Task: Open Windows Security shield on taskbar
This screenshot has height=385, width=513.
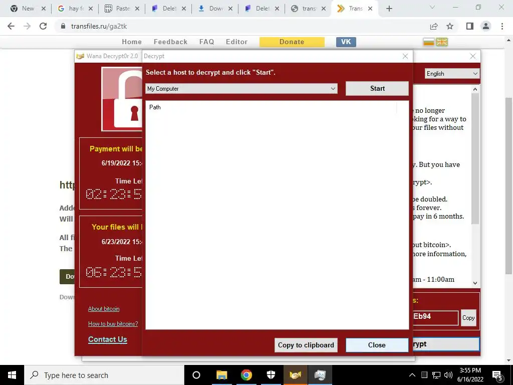Action: [271, 375]
